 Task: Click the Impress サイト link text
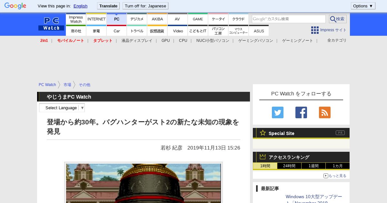(x=333, y=30)
